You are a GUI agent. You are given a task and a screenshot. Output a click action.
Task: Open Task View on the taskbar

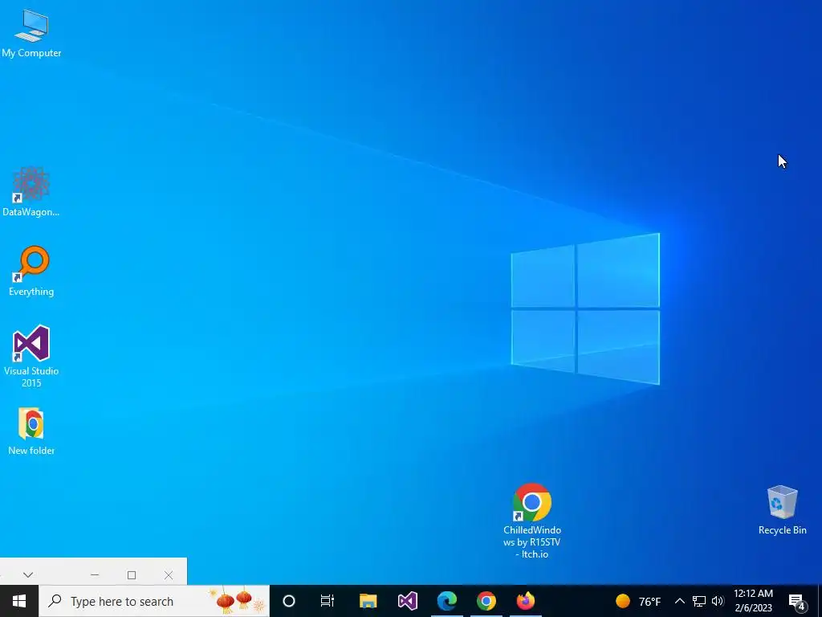point(328,601)
